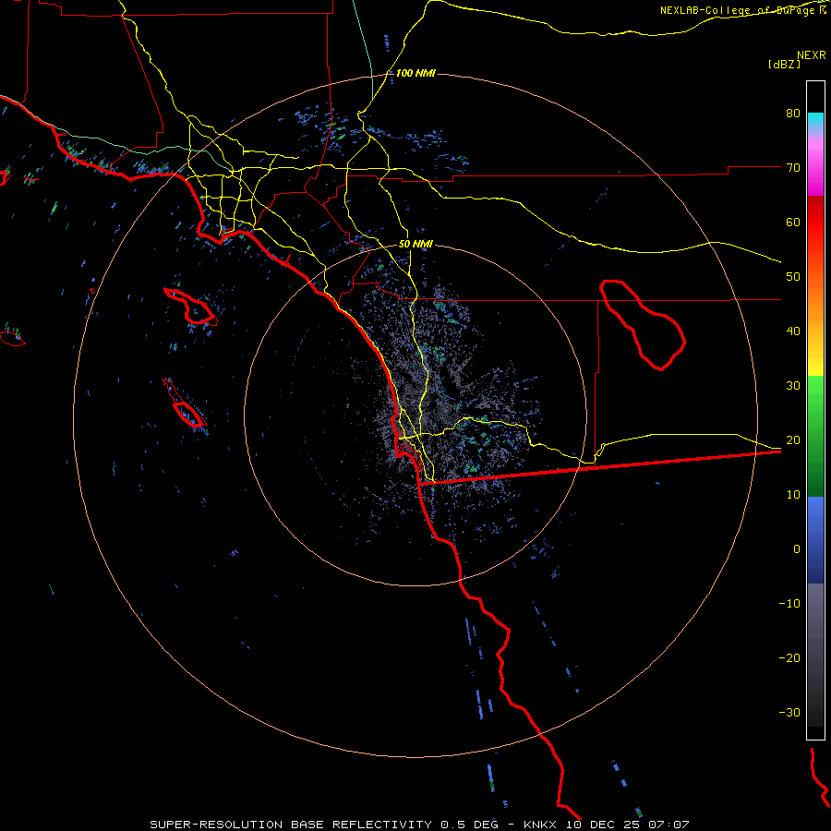Click the 70 dBZ scale value
This screenshot has height=831, width=831.
793,168
